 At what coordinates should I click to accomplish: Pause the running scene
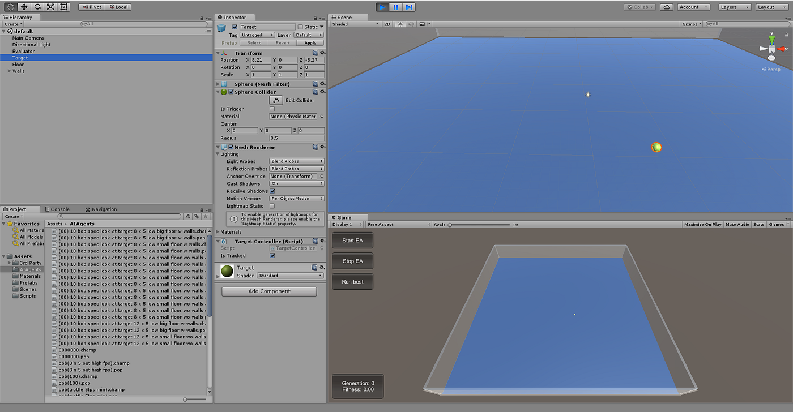[x=395, y=6]
